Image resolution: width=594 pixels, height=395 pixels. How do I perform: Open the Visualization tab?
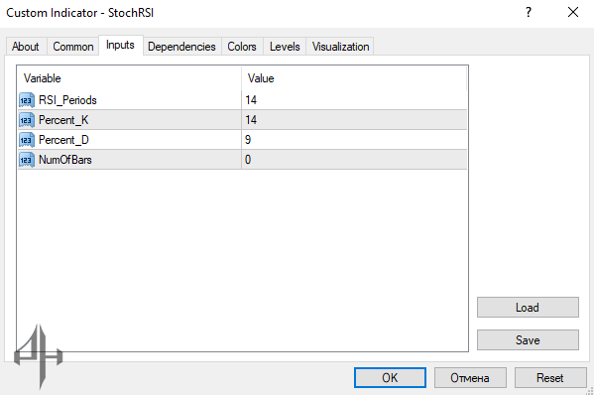pos(340,47)
